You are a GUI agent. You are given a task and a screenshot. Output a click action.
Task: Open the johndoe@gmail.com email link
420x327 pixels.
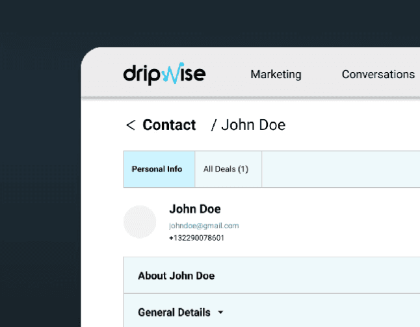[204, 226]
